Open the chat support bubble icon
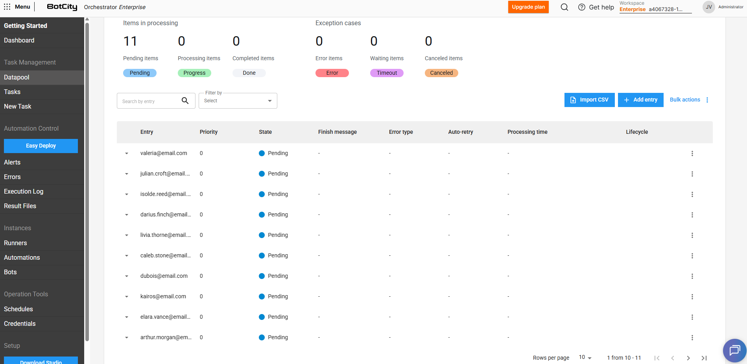Viewport: 747px width, 364px height. (734, 350)
